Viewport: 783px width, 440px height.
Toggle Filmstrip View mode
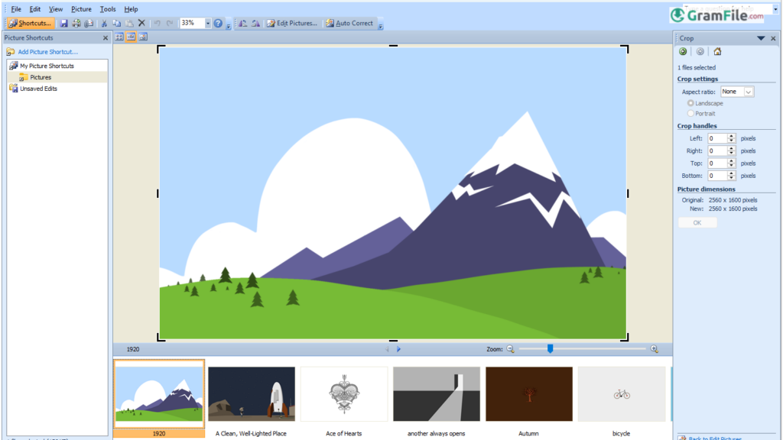(129, 36)
